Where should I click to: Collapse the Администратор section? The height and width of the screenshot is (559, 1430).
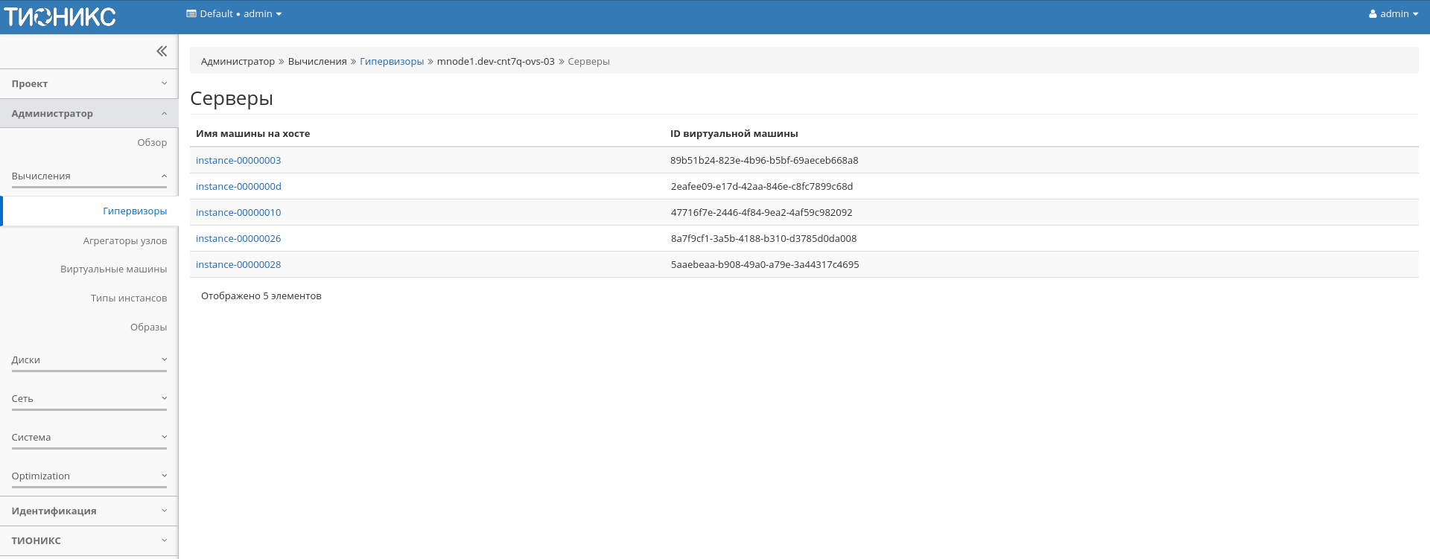(x=89, y=114)
